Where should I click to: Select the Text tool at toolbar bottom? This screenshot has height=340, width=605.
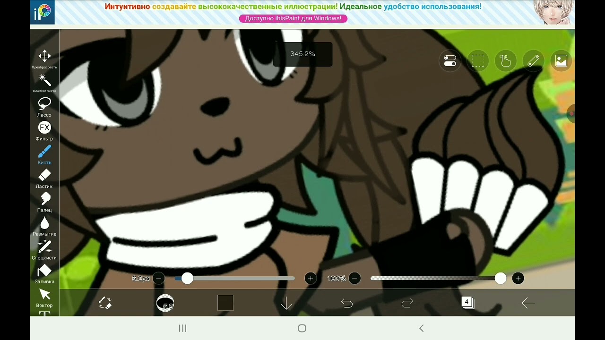tap(44, 314)
